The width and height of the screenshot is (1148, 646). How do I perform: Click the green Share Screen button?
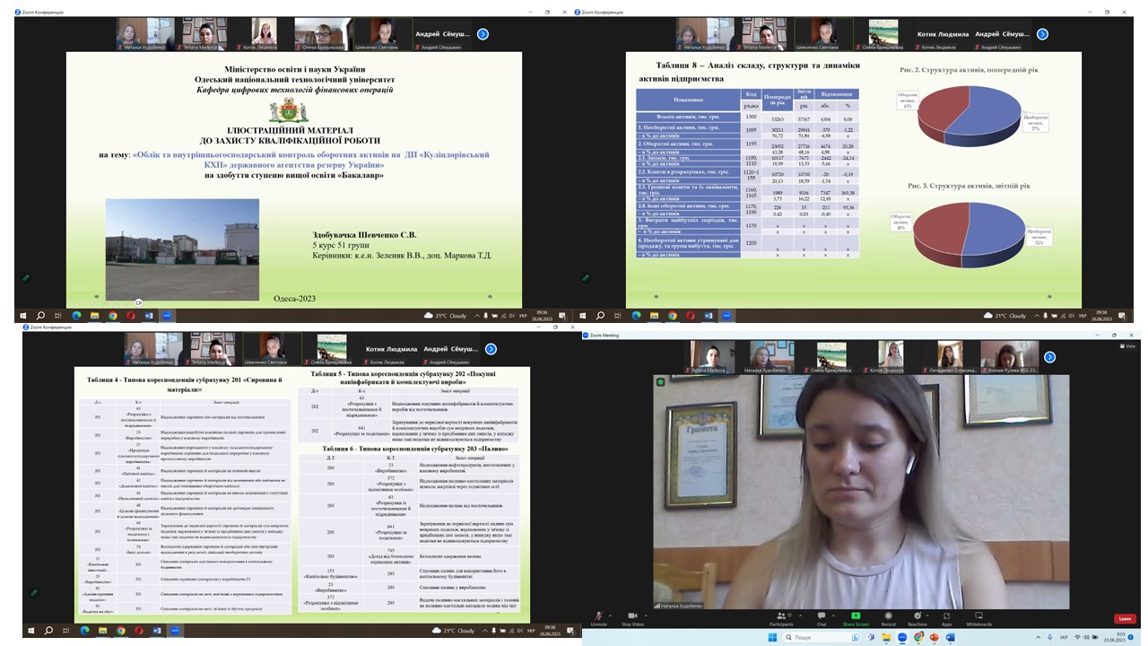coord(856,618)
